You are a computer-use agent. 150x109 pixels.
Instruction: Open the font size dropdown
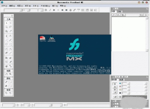[28, 10]
